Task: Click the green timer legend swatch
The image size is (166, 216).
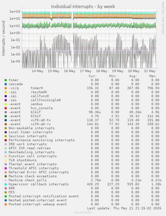Action: 6,80
